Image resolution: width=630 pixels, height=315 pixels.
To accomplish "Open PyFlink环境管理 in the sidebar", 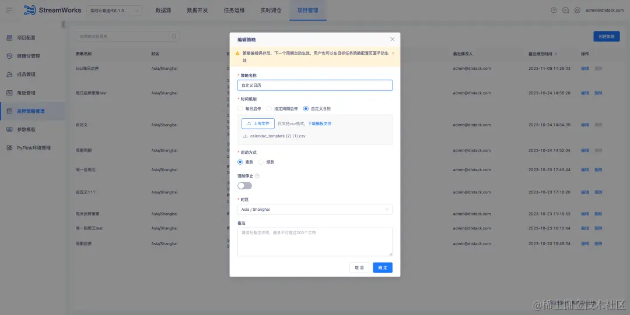I will (x=33, y=148).
